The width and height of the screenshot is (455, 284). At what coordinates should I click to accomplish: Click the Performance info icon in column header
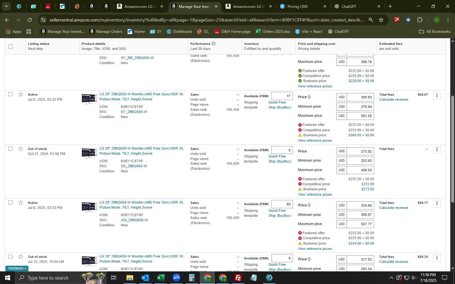point(214,44)
